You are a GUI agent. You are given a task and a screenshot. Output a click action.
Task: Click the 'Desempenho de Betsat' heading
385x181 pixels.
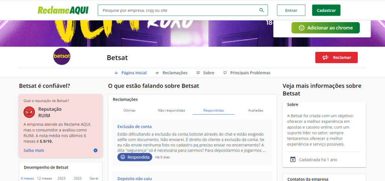pyautogui.click(x=46, y=167)
